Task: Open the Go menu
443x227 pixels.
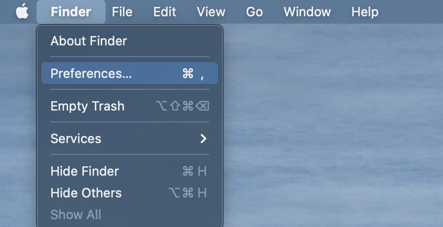Action: pyautogui.click(x=254, y=11)
